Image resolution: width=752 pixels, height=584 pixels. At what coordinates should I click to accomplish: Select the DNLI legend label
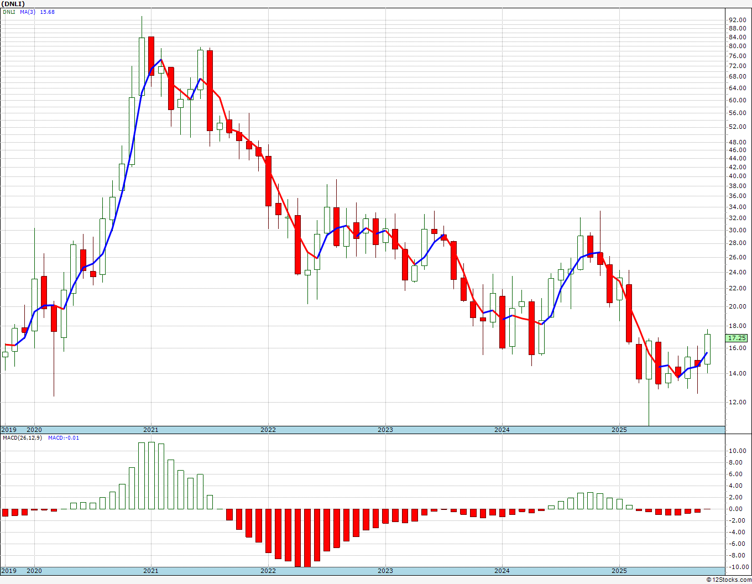pos(9,12)
